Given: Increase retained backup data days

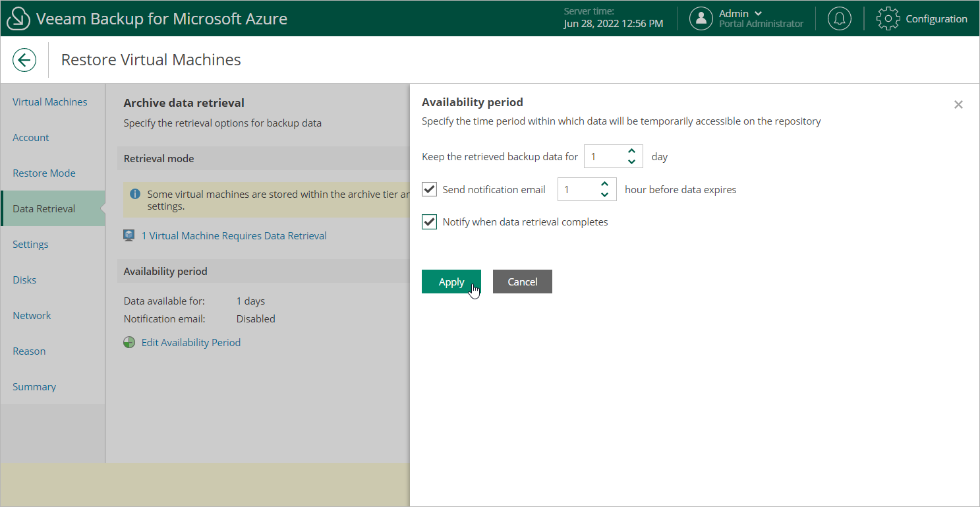Looking at the screenshot, I should point(631,152).
